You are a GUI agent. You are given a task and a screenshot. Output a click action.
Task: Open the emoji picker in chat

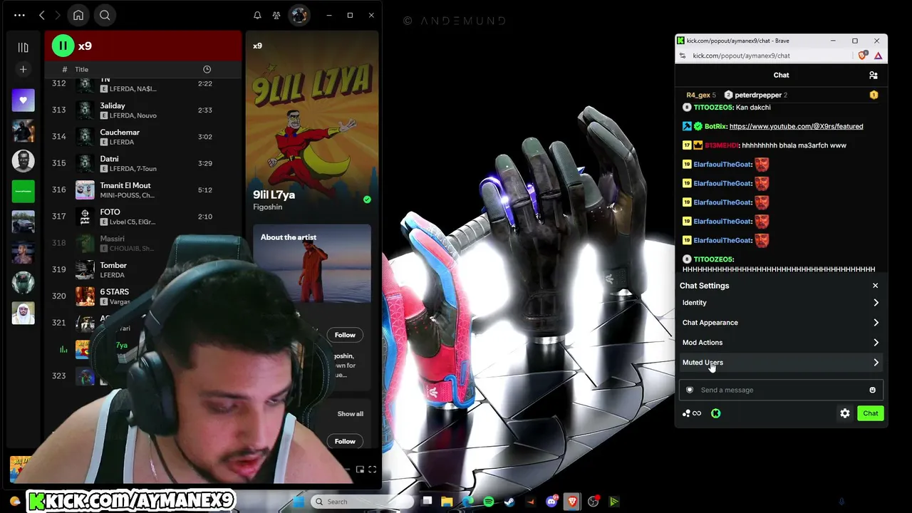872,390
